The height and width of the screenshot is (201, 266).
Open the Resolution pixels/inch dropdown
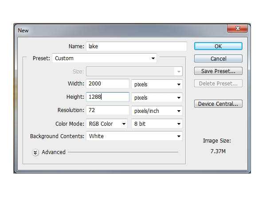157,111
